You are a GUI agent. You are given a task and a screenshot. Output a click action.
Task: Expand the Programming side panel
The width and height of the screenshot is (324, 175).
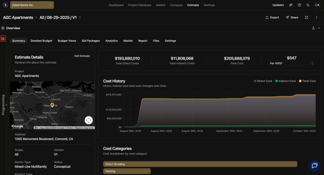click(3, 105)
